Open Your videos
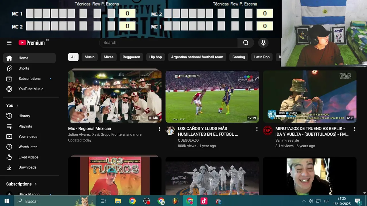 30,136
